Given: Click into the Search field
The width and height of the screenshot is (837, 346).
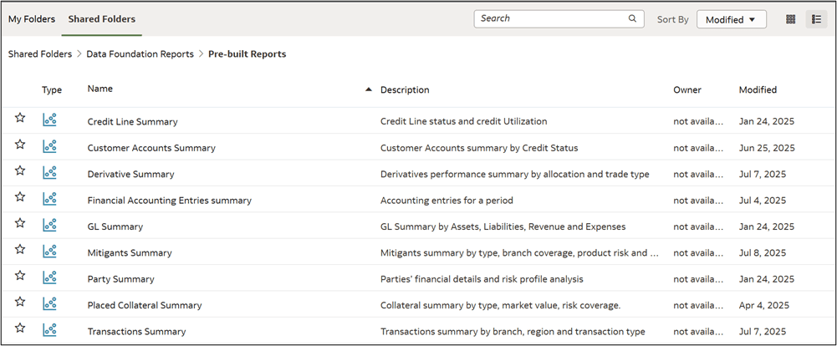Looking at the screenshot, I should pos(552,18).
